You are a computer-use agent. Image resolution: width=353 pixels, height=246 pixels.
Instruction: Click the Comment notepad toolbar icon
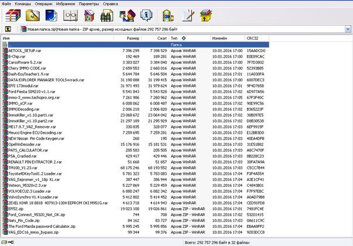point(188,16)
